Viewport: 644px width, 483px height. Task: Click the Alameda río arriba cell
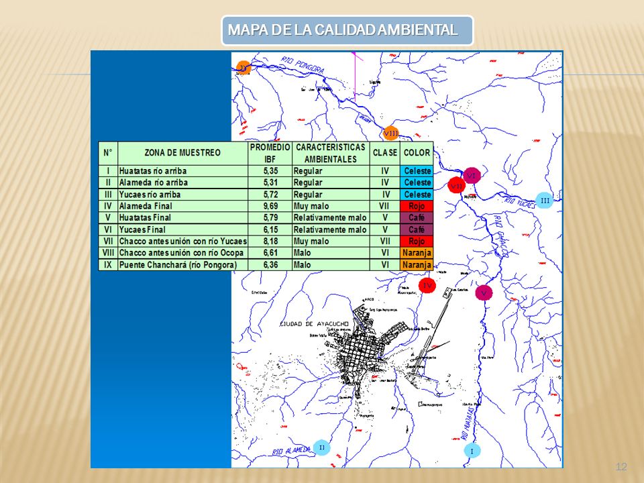tap(182, 182)
